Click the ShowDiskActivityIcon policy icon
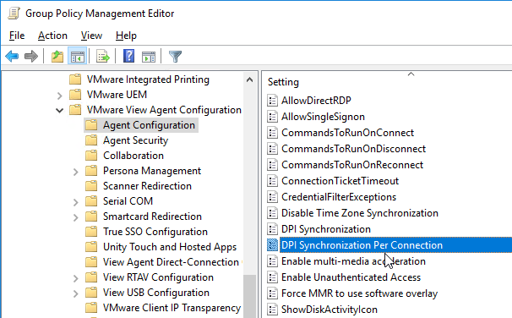Image resolution: width=512 pixels, height=318 pixels. [x=272, y=310]
